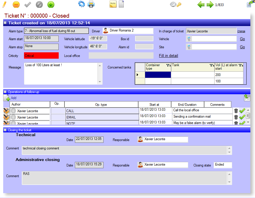
Task: Click the Op. type column header
Action: pos(101,105)
